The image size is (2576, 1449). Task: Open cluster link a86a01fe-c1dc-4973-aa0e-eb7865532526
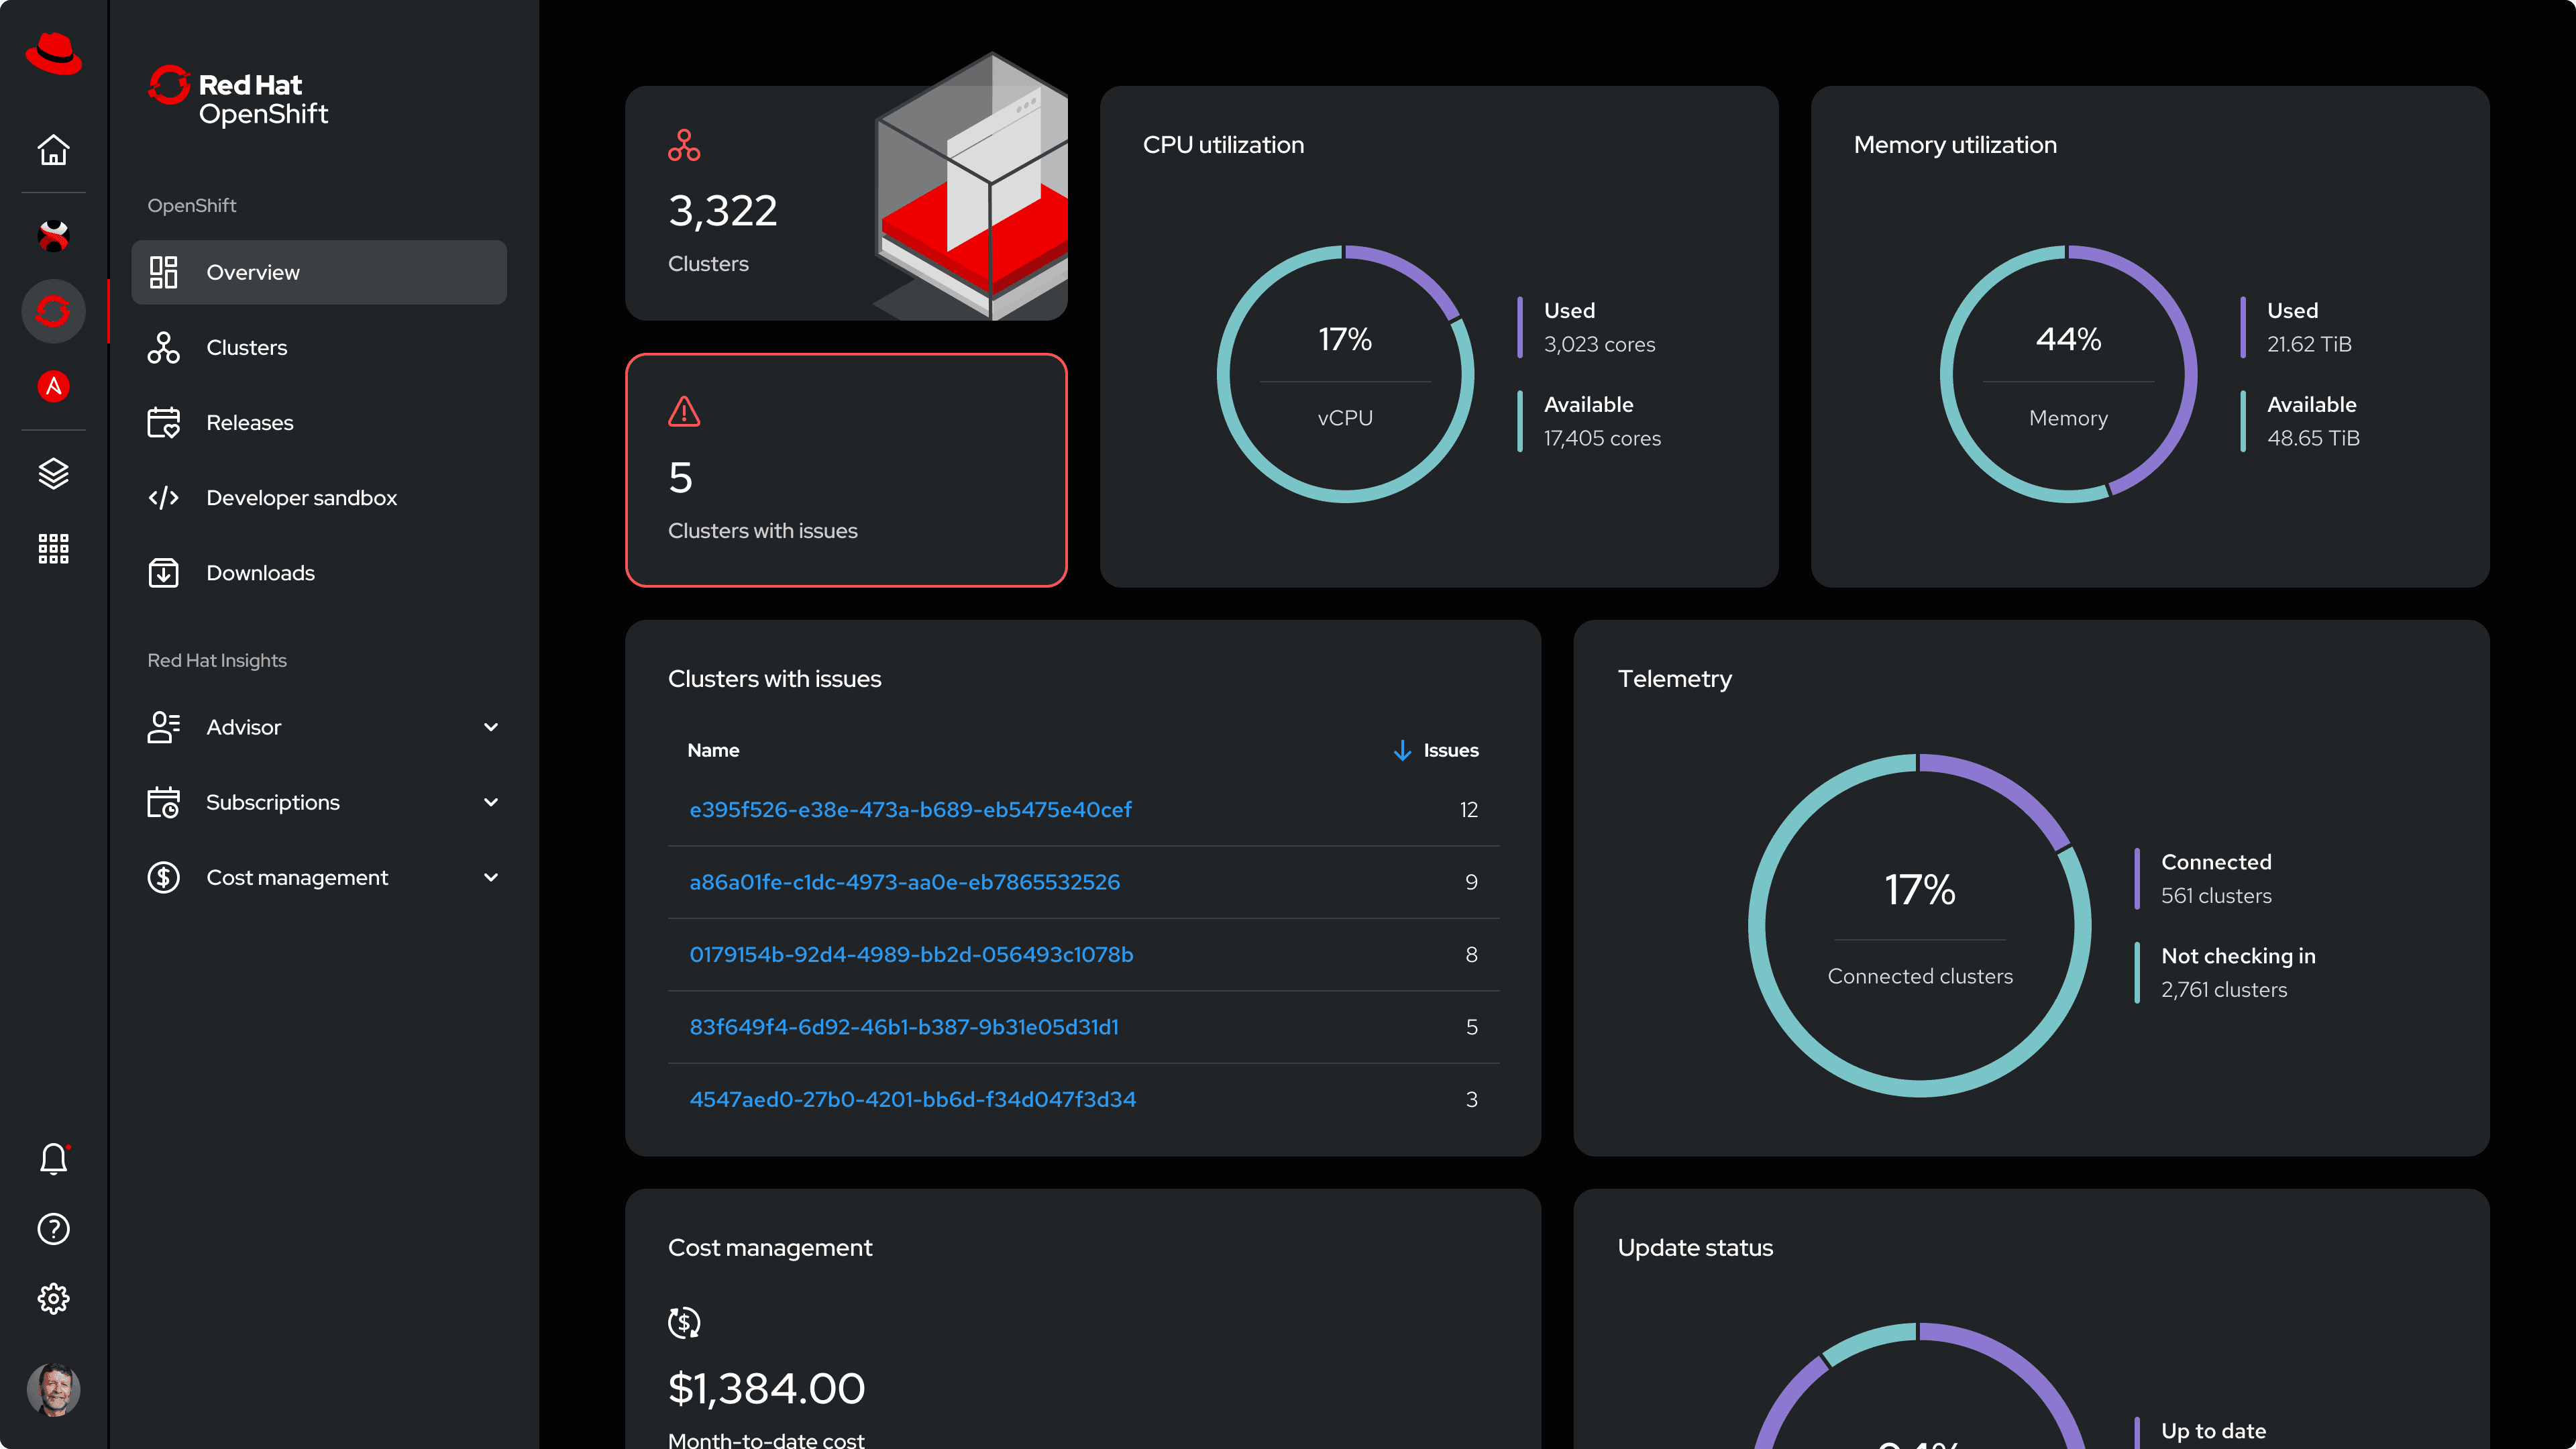[x=904, y=882]
